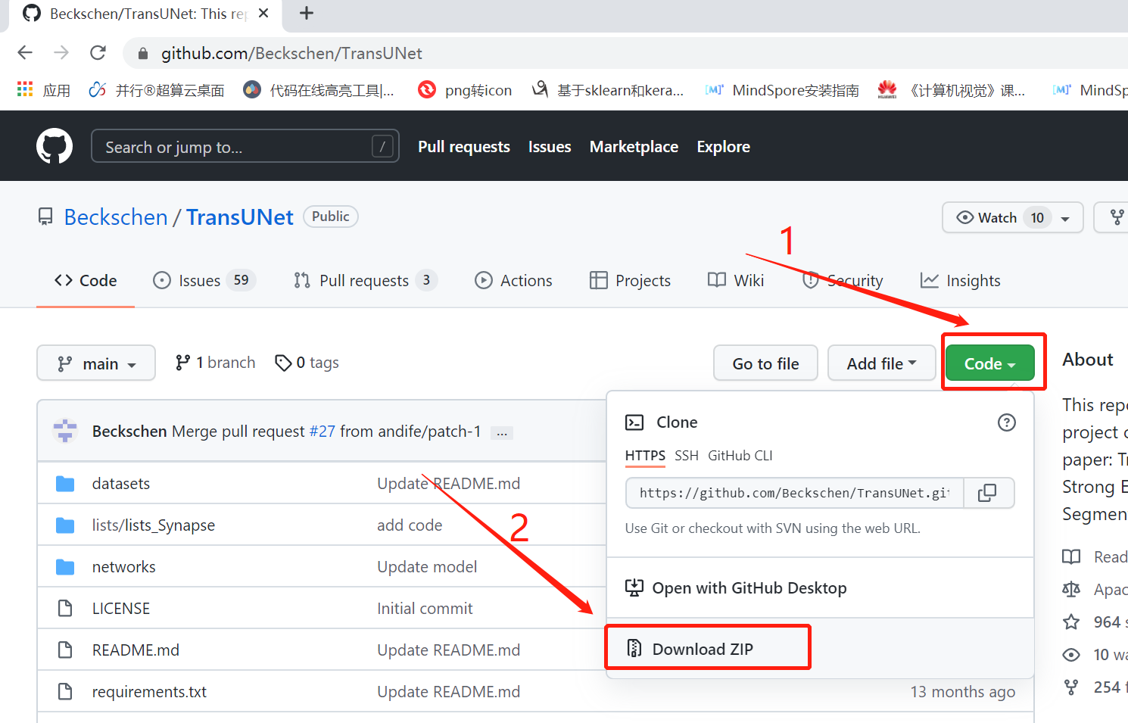The image size is (1128, 723).
Task: Open the repository Pull requests tab
Action: (x=365, y=281)
